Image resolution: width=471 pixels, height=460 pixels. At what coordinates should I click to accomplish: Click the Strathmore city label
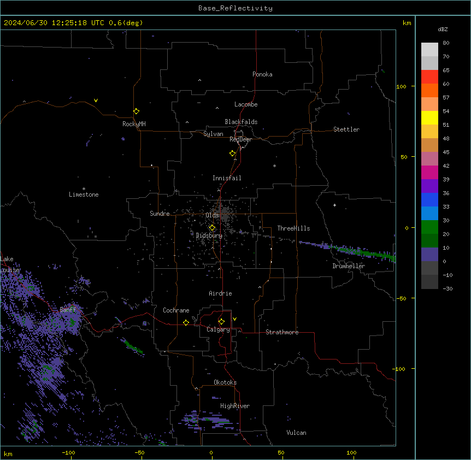click(282, 332)
